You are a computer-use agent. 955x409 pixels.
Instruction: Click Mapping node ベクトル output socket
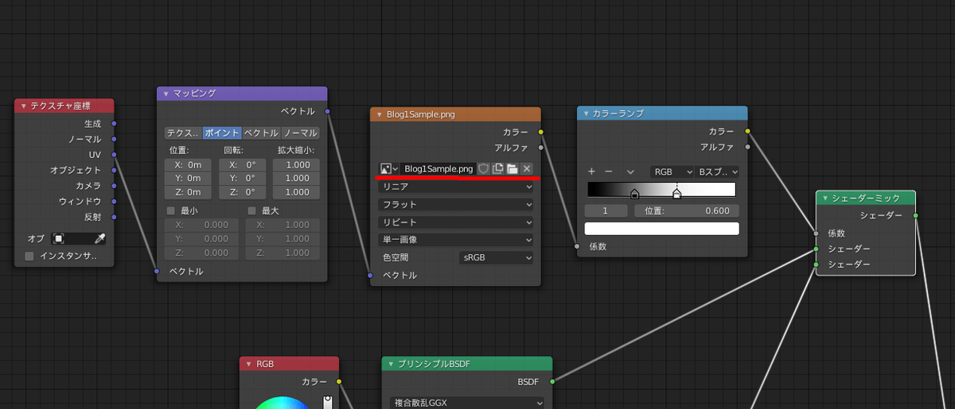328,111
